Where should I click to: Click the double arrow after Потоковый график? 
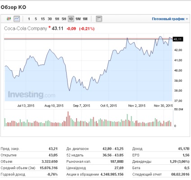point(187,19)
